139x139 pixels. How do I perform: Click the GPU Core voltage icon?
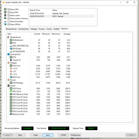click(11, 77)
